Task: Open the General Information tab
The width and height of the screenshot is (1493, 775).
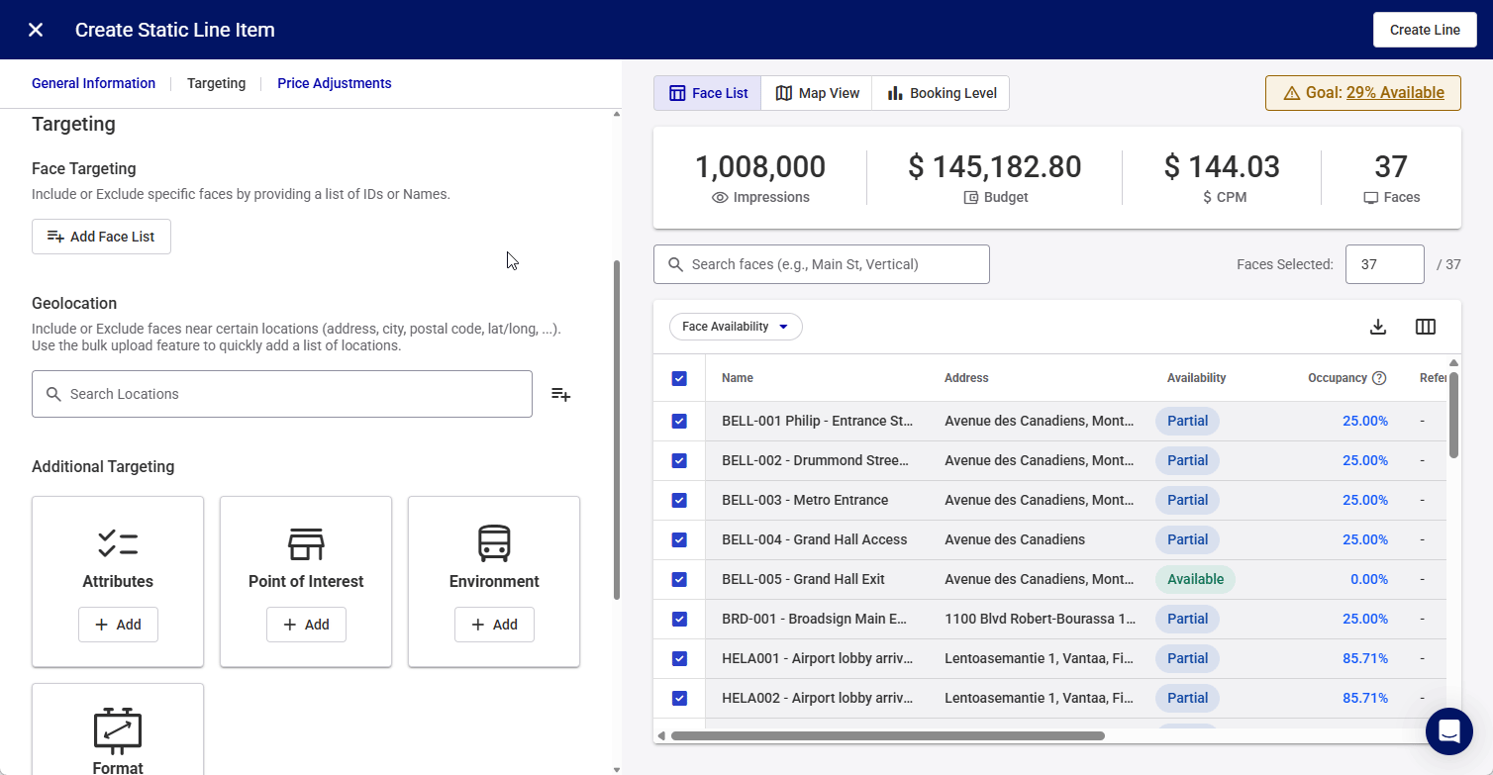Action: pos(93,83)
